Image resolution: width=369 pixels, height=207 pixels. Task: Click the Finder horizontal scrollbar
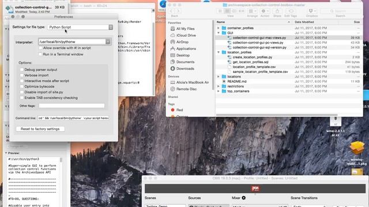coord(277,115)
